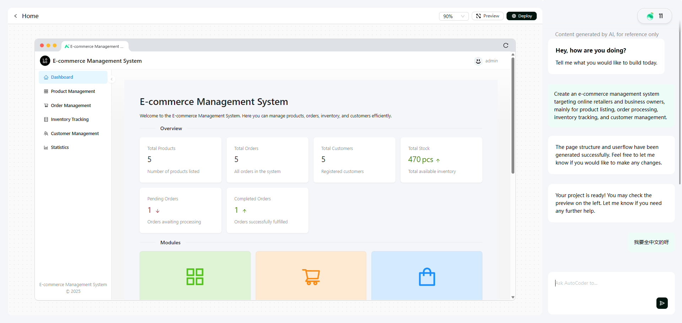
Task: Click the refresh icon in the browser preview
Action: pos(506,45)
